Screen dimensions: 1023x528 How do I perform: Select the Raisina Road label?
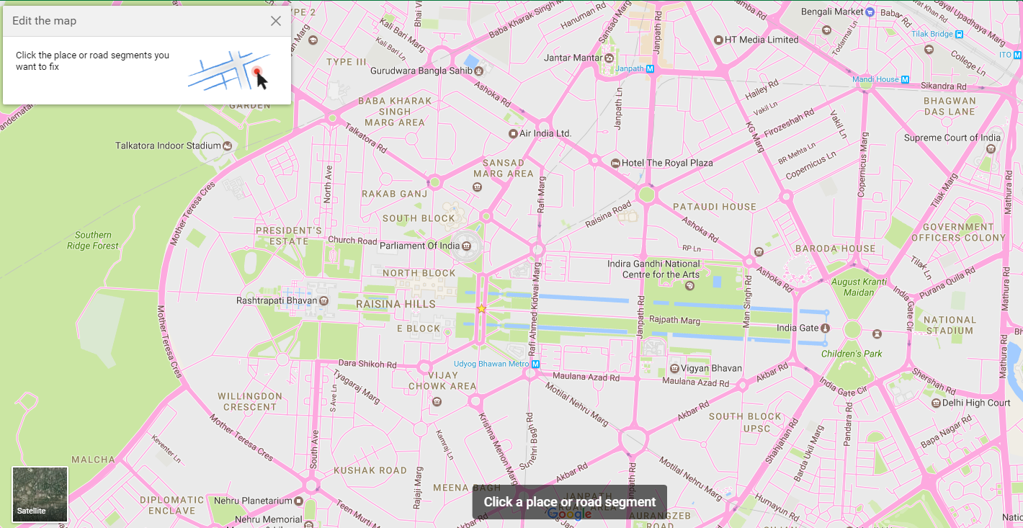click(608, 215)
